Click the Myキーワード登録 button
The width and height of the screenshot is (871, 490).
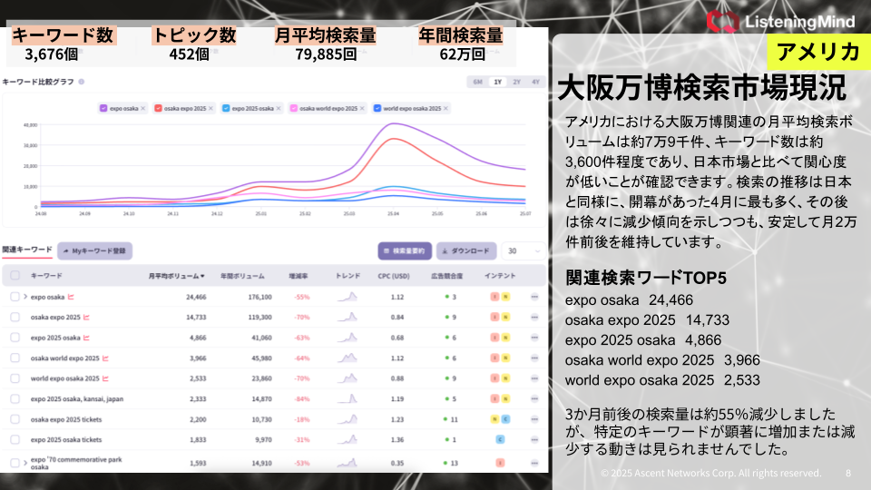pyautogui.click(x=94, y=250)
